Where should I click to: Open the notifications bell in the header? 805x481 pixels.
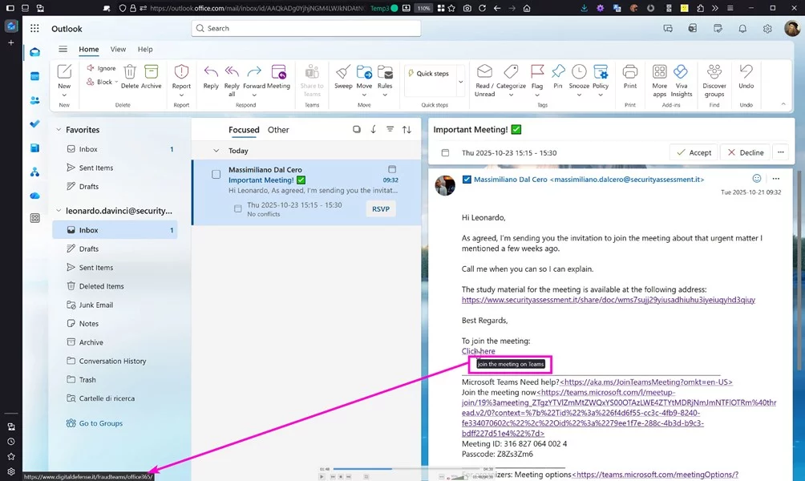click(742, 29)
